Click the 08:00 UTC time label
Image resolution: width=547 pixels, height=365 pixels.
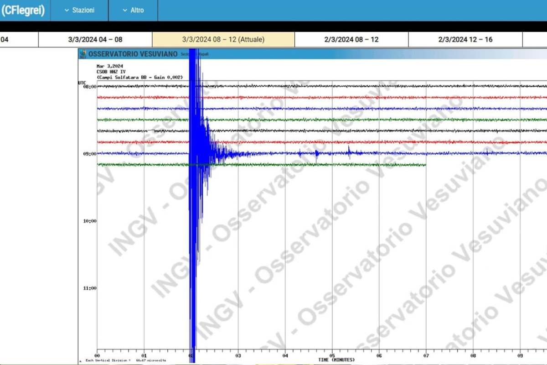pos(89,86)
